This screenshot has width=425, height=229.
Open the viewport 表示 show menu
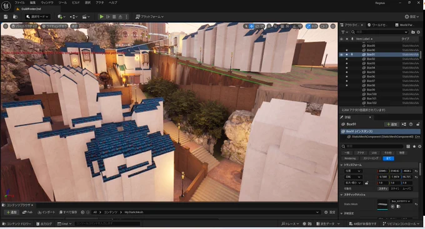[74, 26]
